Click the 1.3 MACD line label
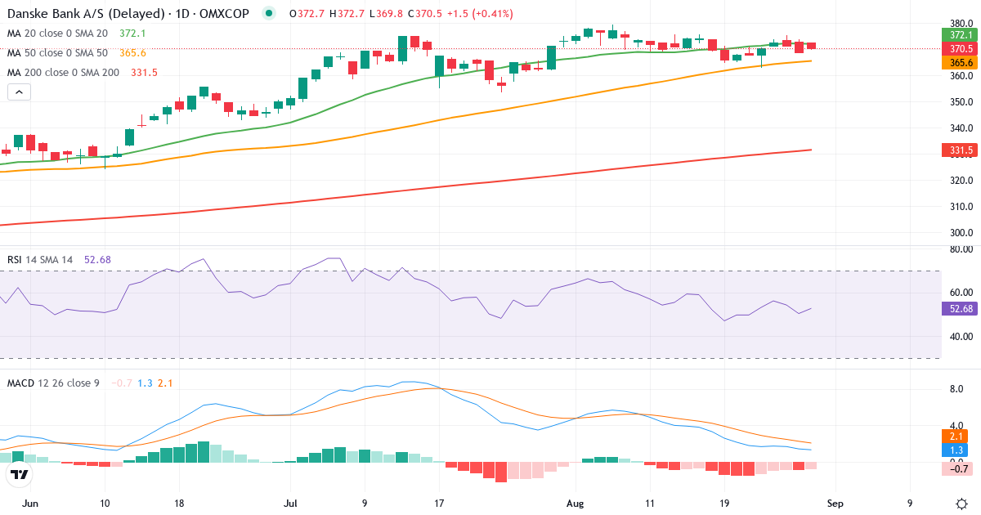The height and width of the screenshot is (515, 981). [956, 450]
